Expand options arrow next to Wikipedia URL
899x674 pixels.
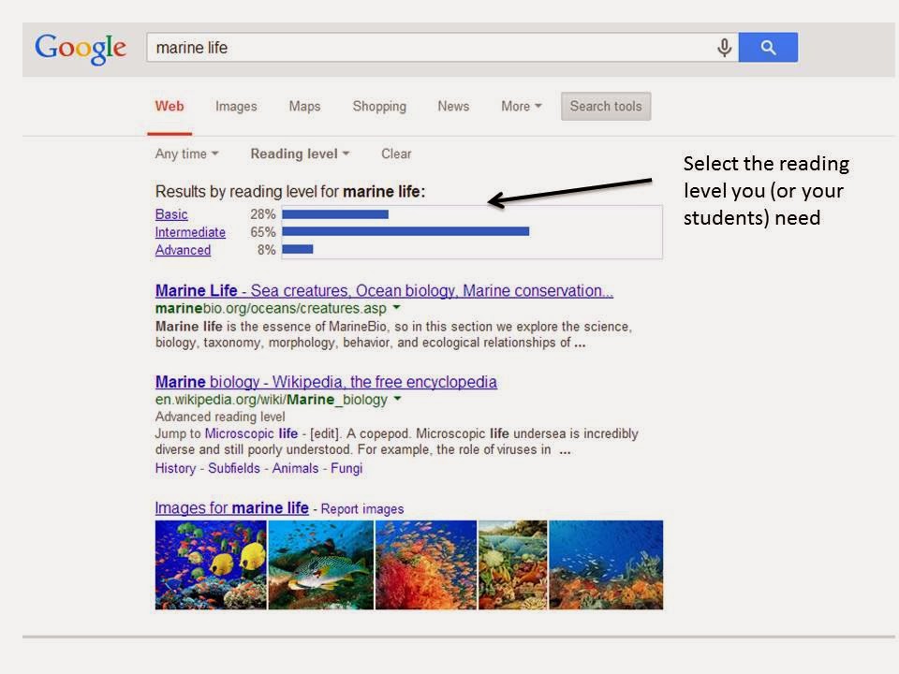click(395, 398)
